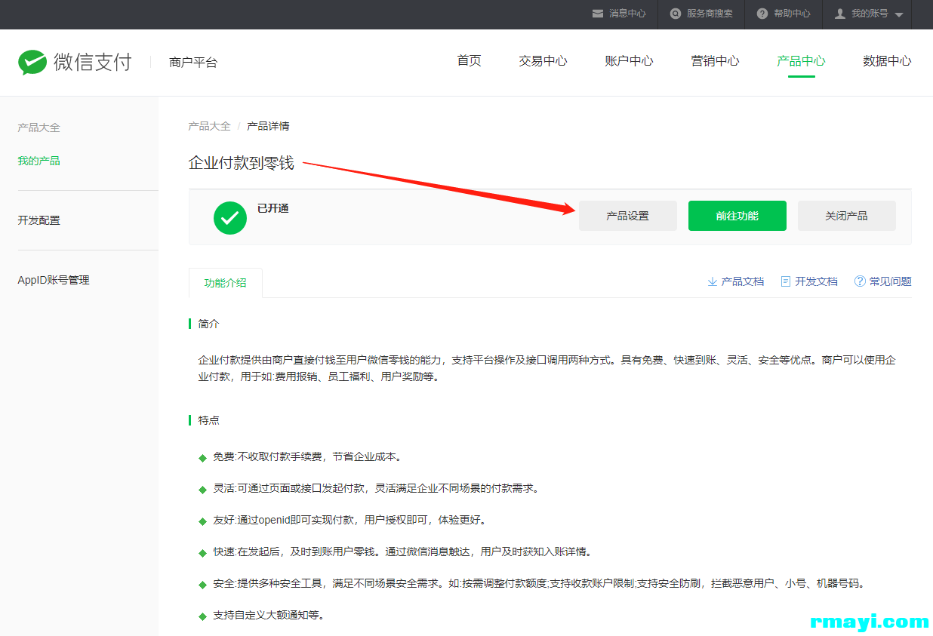
Task: Click the WeChat Pay logo icon
Action: 32,62
